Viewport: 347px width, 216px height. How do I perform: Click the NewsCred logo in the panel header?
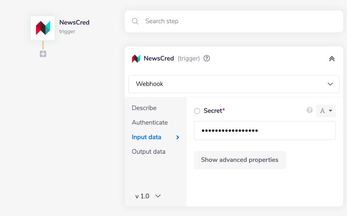pos(136,58)
